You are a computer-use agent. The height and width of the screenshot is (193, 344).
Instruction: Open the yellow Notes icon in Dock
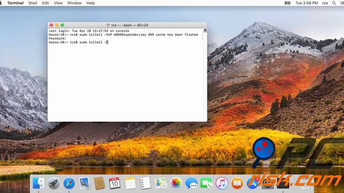[130, 183]
